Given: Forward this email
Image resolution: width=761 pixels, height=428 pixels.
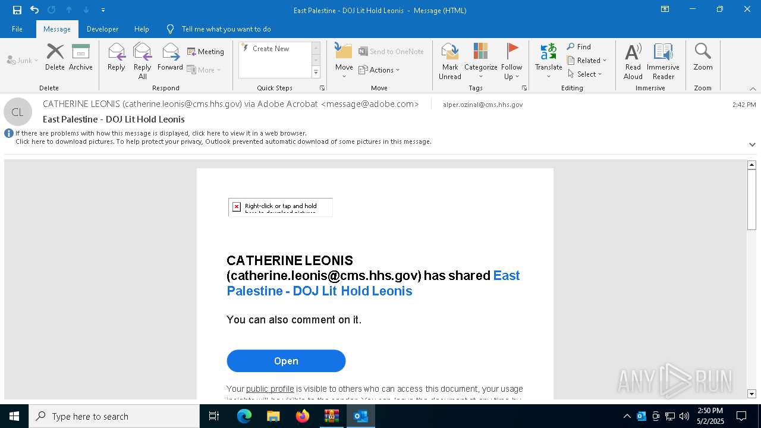Looking at the screenshot, I should tap(171, 57).
